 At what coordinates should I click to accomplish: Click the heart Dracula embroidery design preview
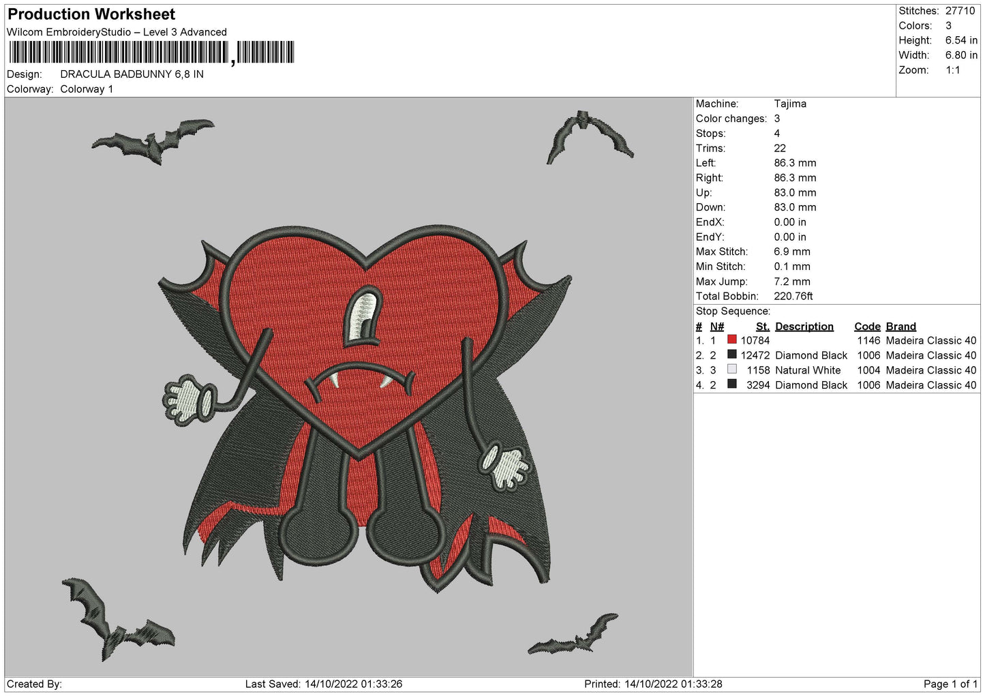tap(366, 409)
